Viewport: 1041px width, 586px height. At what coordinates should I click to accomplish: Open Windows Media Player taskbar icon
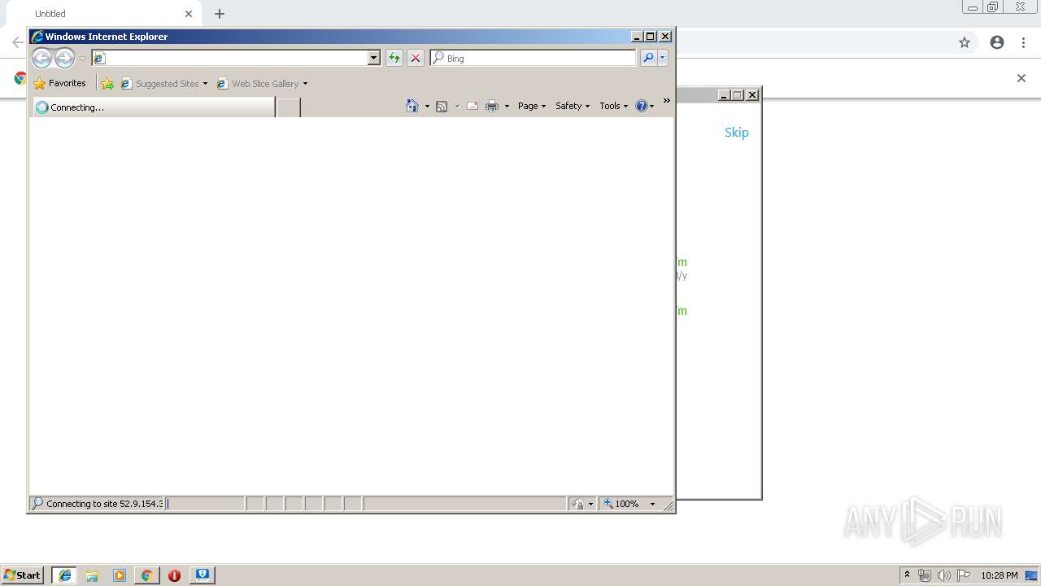120,575
